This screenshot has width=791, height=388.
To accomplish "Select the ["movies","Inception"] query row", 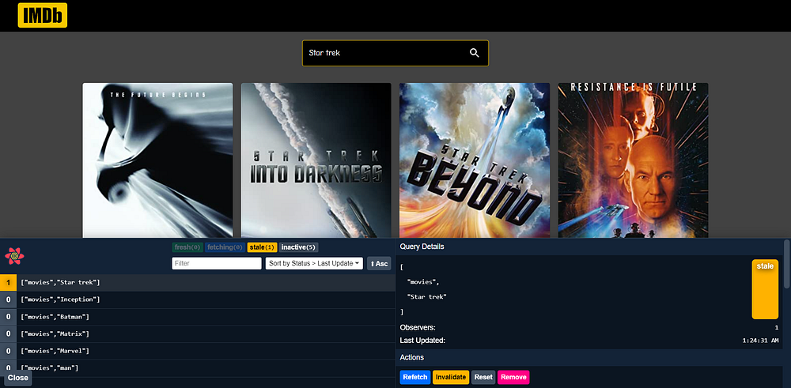I will pyautogui.click(x=198, y=299).
